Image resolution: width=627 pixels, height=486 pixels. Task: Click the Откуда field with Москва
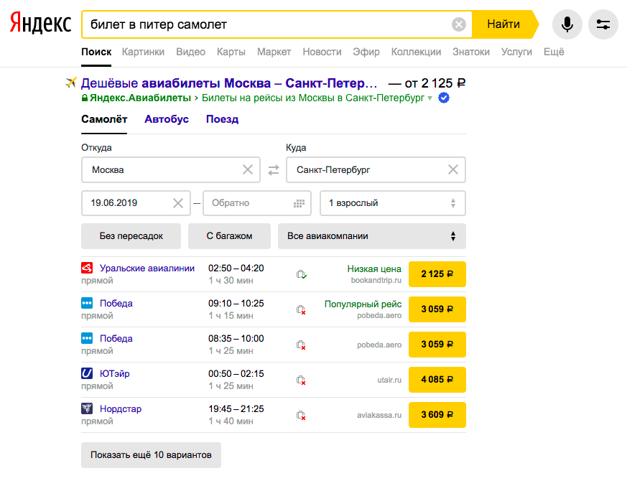coord(171,170)
